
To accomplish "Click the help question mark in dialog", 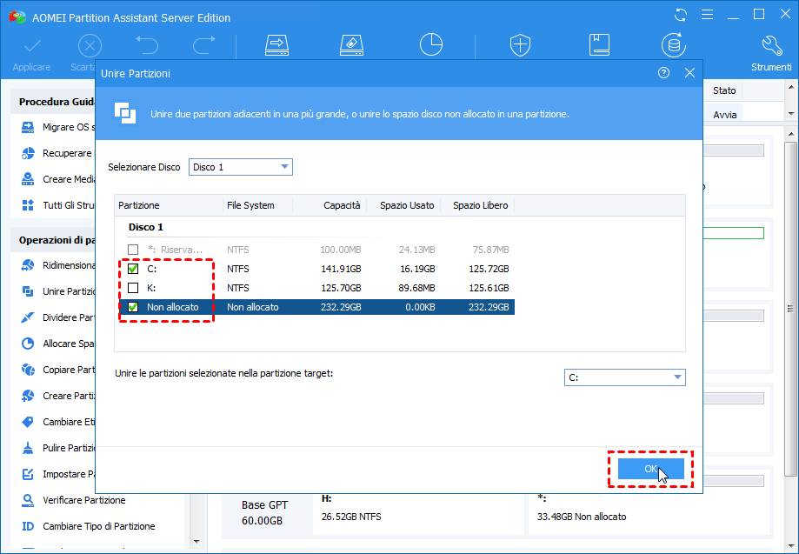I will [x=663, y=73].
